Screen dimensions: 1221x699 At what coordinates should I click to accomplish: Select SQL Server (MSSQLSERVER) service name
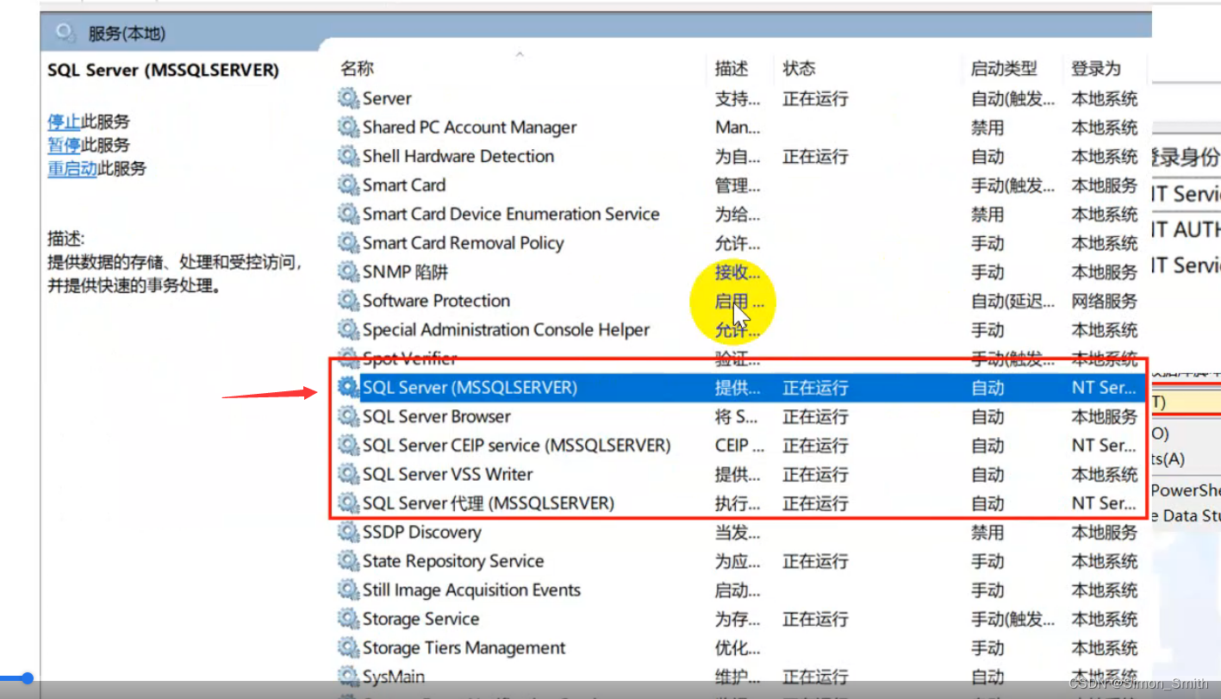click(x=470, y=388)
